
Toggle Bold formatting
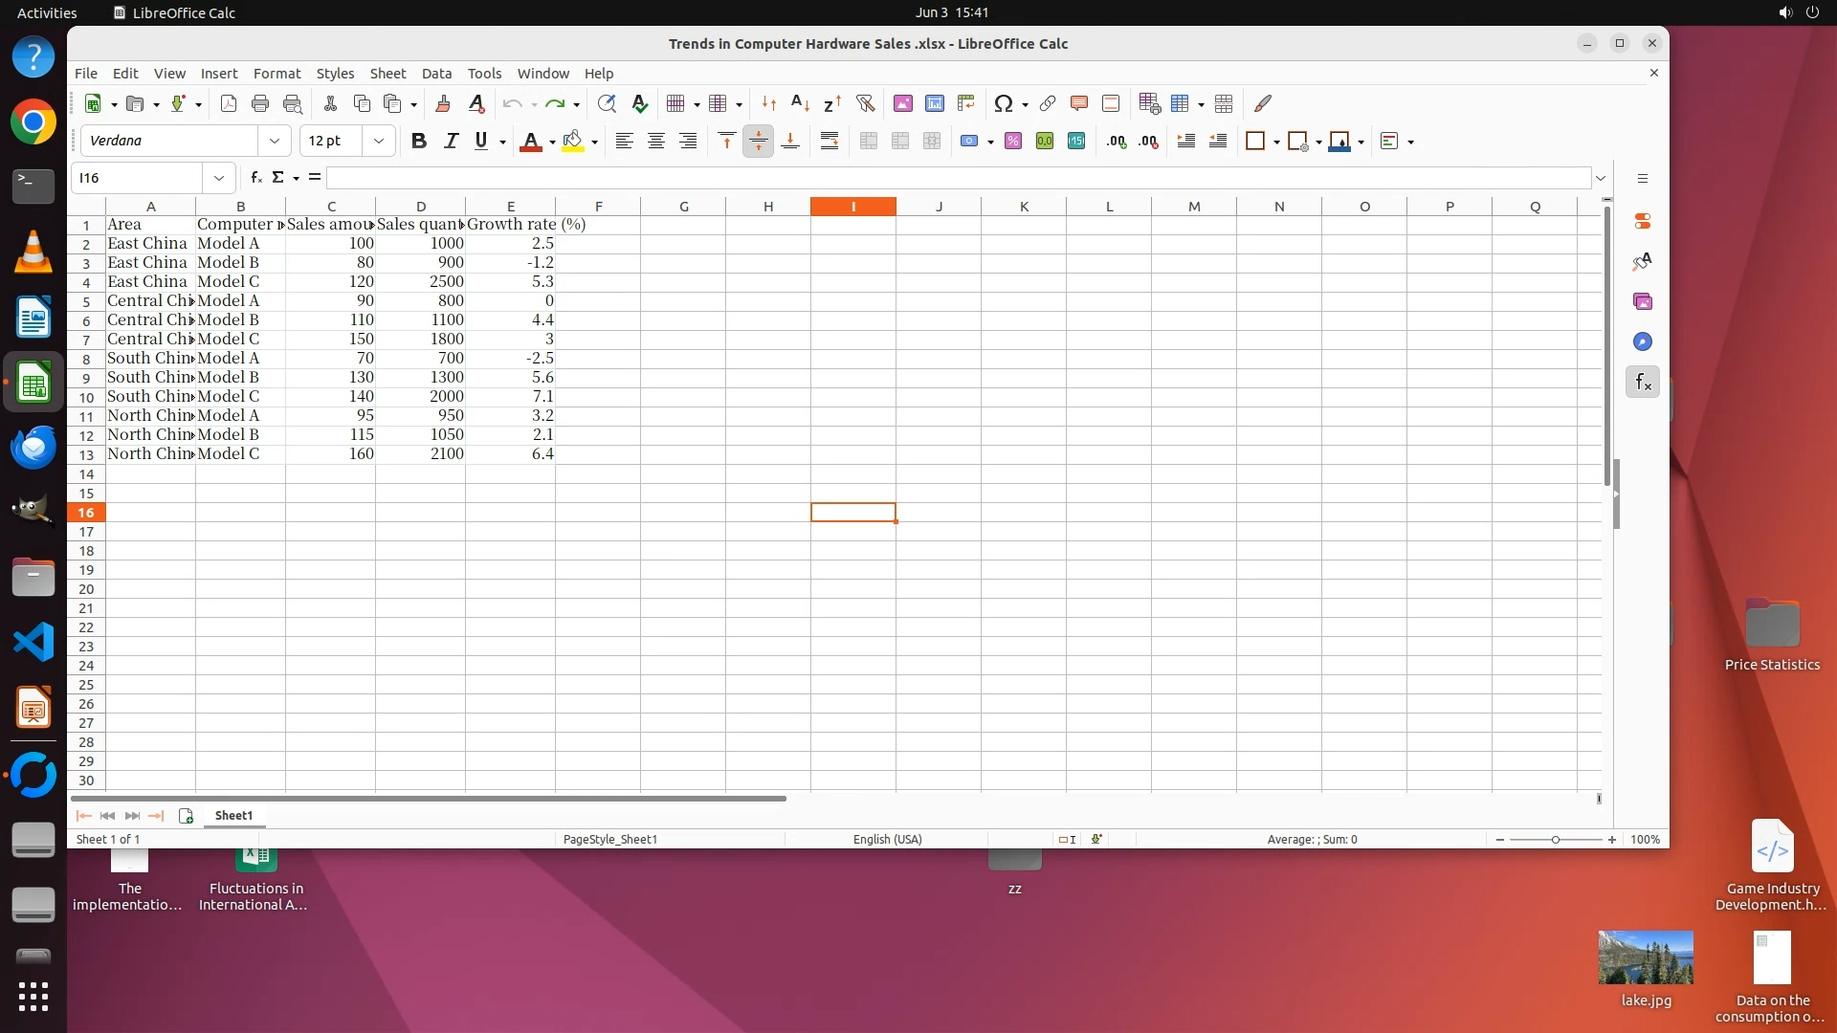[418, 141]
